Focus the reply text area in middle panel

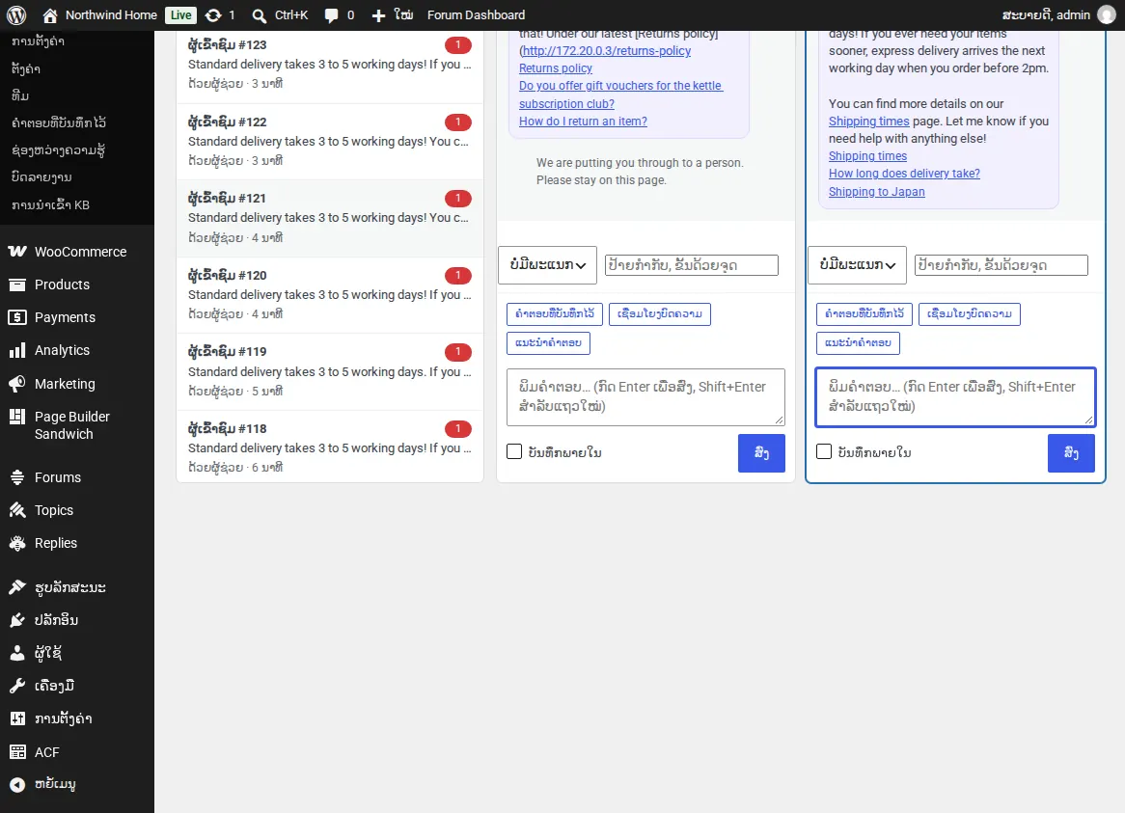[645, 397]
